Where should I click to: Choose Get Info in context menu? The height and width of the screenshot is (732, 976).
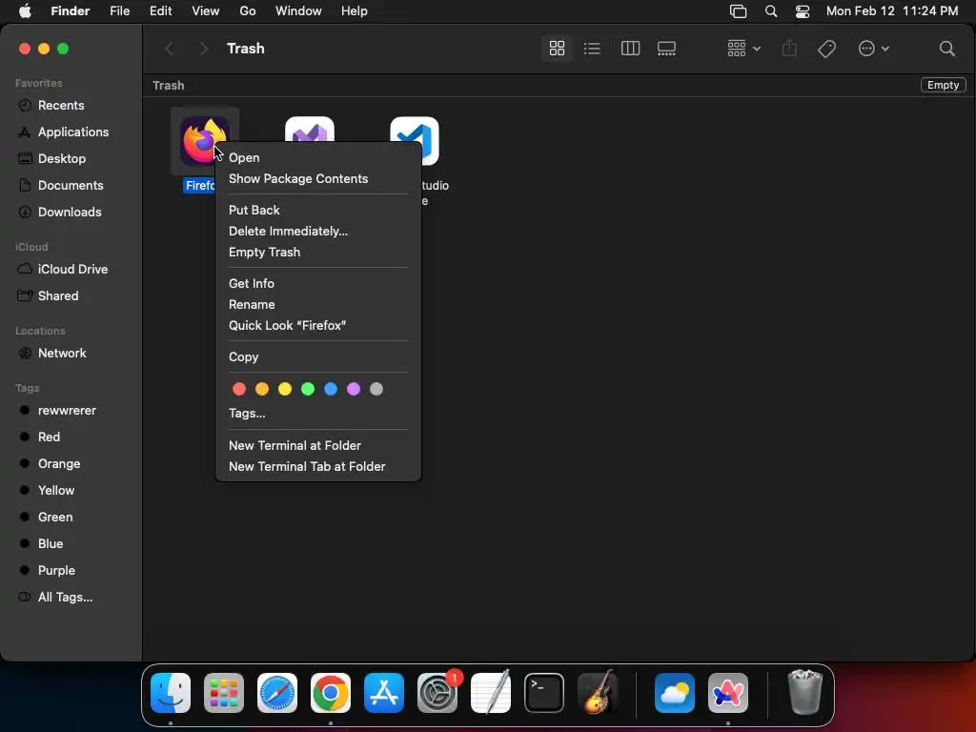coord(318,283)
